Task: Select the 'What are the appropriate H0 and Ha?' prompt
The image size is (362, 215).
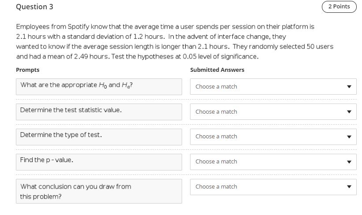Action: tap(99, 87)
